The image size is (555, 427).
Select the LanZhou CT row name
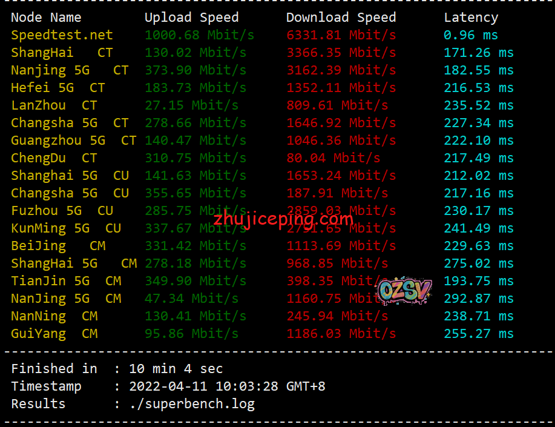[x=54, y=105]
